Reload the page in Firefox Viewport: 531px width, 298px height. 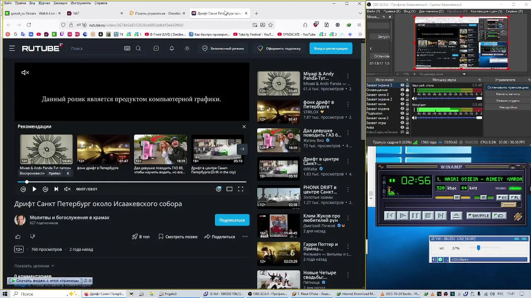[x=29, y=25]
